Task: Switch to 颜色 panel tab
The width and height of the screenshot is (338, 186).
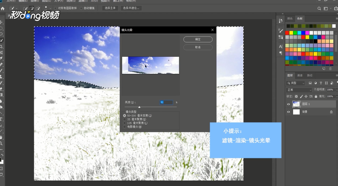Action: [290, 19]
